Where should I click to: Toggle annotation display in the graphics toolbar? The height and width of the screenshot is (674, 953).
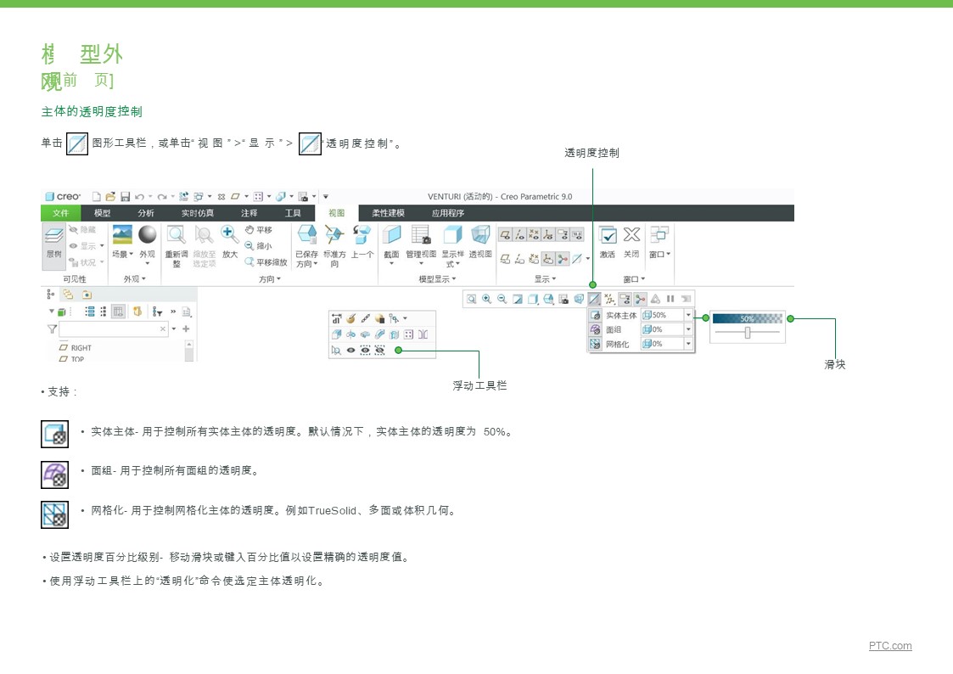(x=625, y=299)
